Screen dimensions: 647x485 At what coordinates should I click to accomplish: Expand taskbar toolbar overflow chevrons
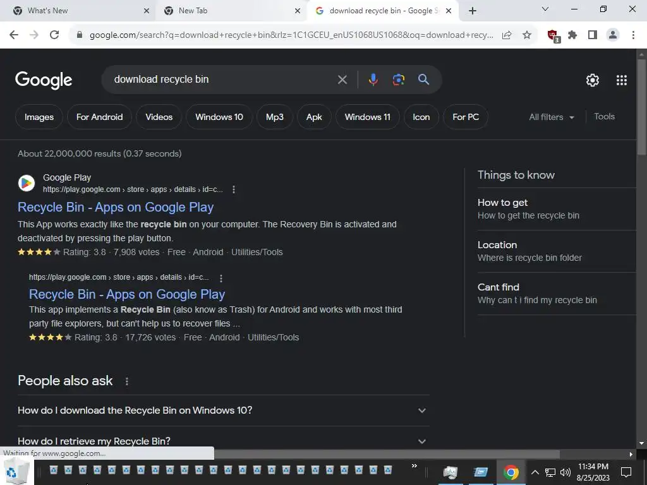414,466
